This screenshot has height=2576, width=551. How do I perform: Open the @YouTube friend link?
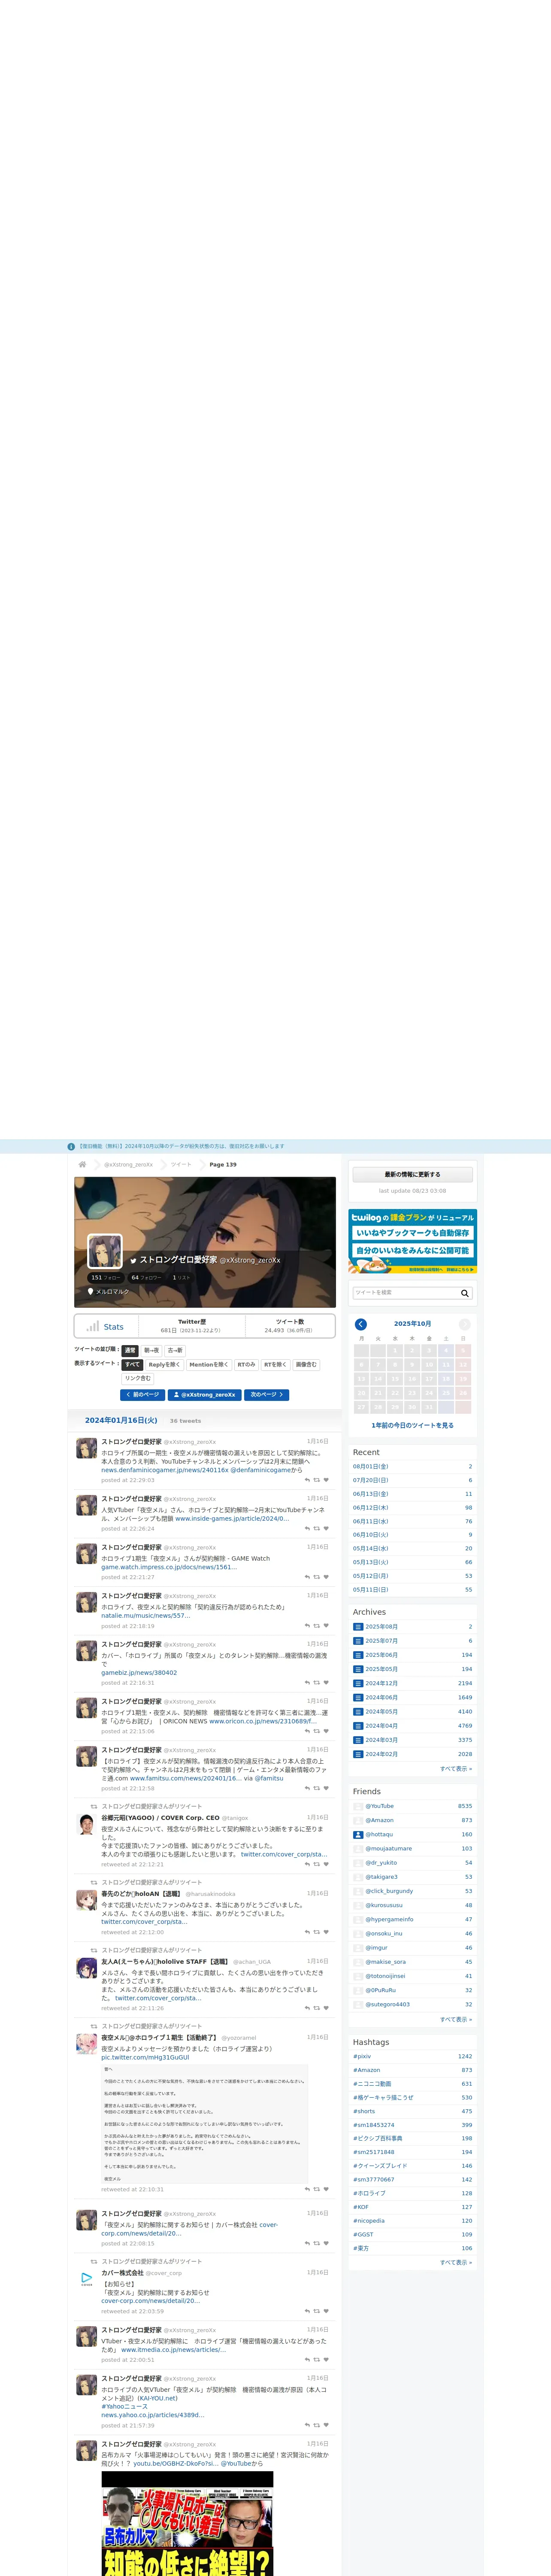[380, 1806]
